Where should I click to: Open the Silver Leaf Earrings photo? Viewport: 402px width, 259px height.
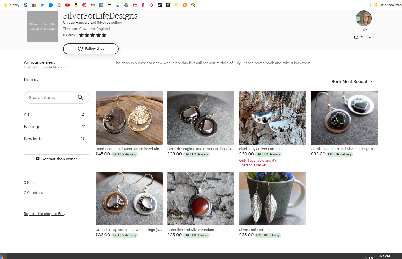(273, 199)
